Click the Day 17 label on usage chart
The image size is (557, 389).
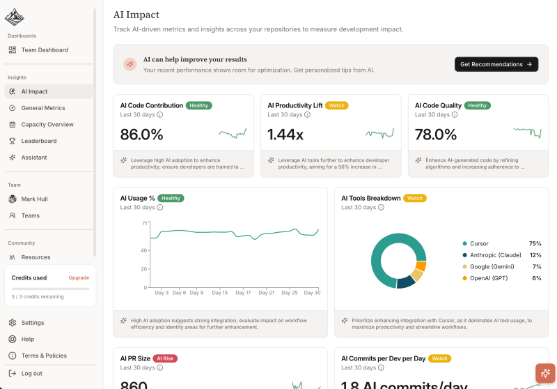tap(243, 293)
